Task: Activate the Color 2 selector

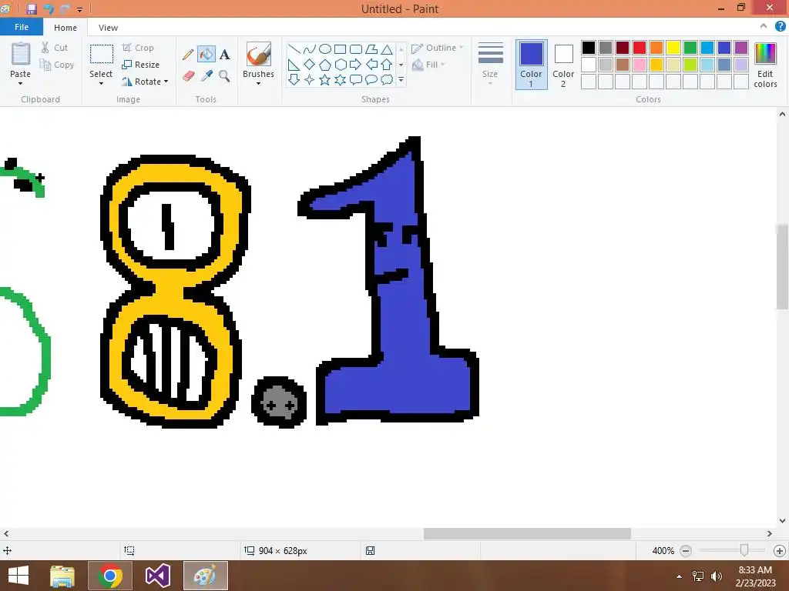Action: point(563,65)
